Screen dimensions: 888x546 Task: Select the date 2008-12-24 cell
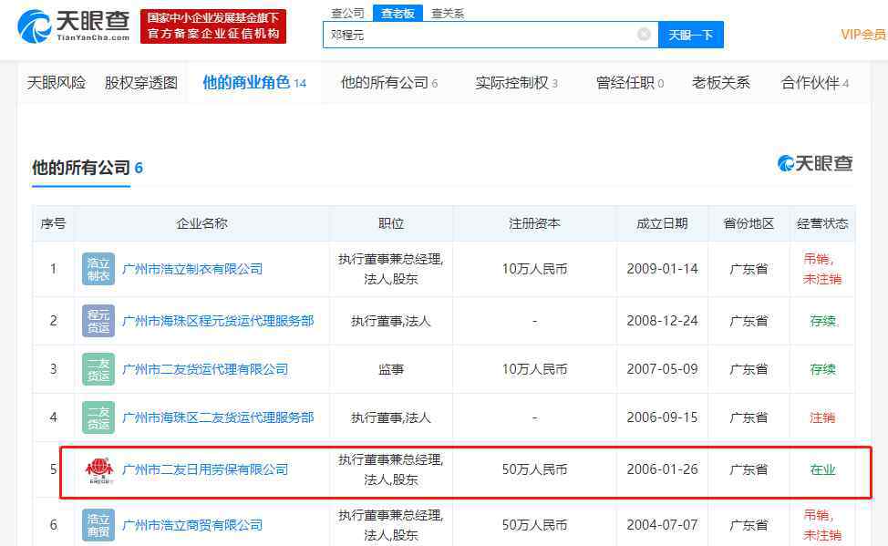[x=662, y=321]
